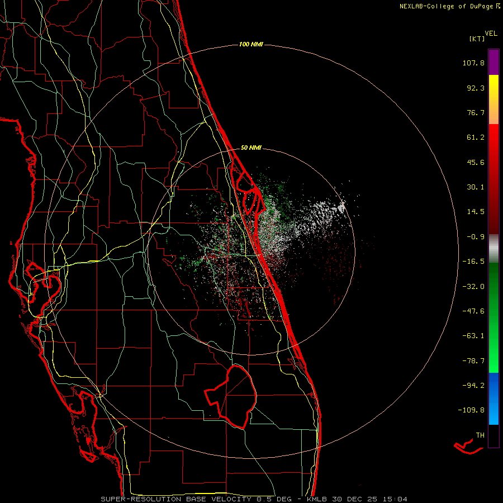Click the [KT] units label
This screenshot has width=503, height=503.
(x=477, y=39)
